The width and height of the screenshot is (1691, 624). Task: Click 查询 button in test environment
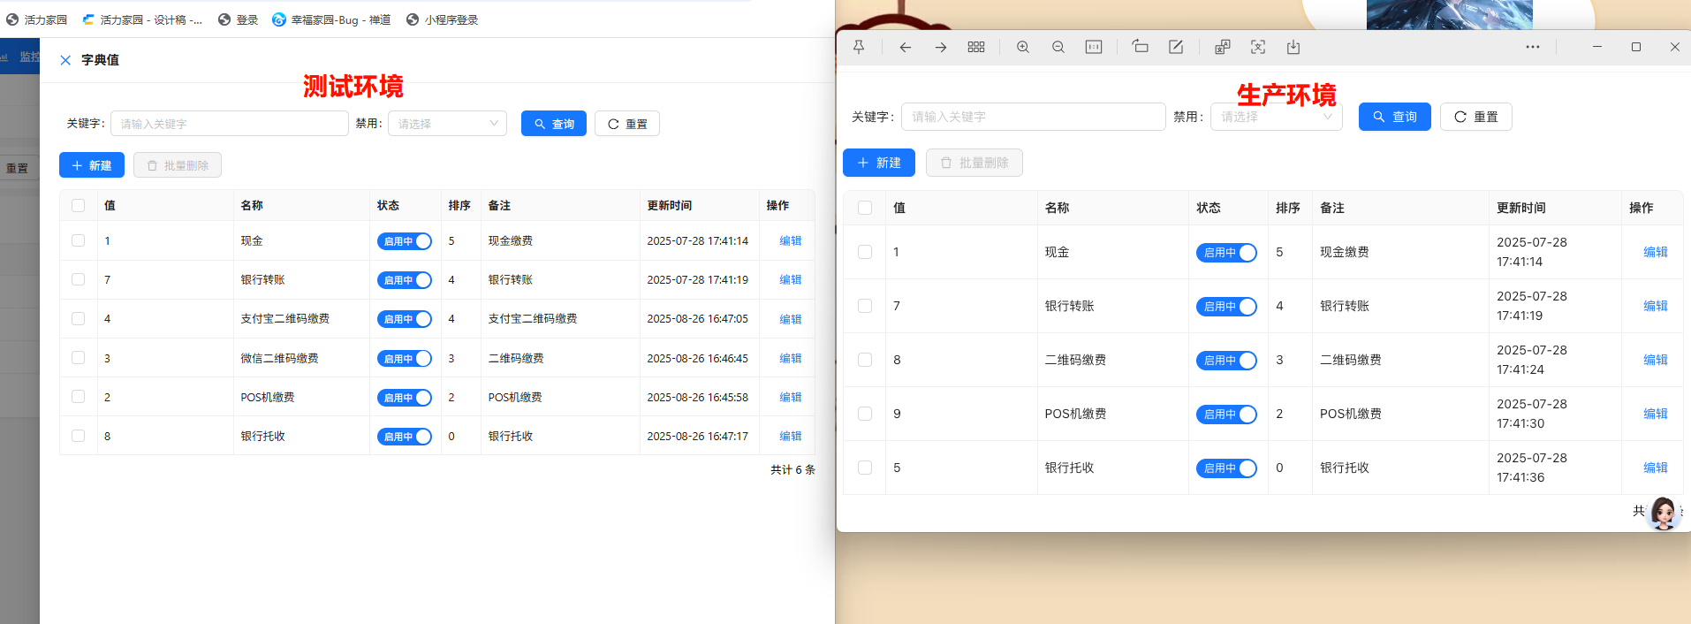(554, 124)
